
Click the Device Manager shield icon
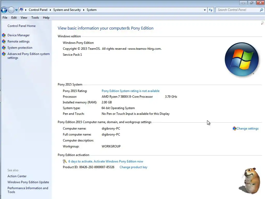(x=4, y=35)
